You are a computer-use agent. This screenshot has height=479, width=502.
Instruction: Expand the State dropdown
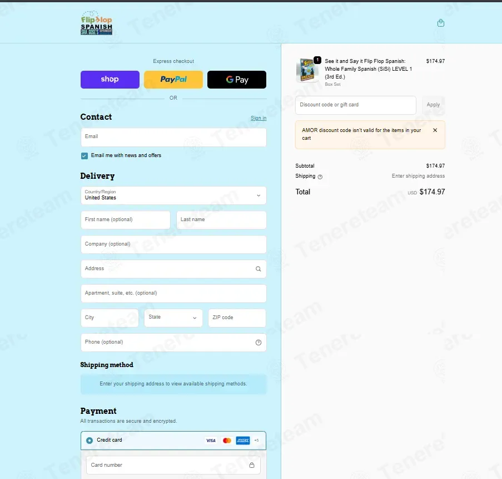pyautogui.click(x=173, y=318)
